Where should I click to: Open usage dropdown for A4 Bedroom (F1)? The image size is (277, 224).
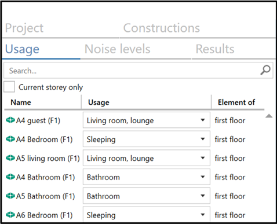[147, 139]
